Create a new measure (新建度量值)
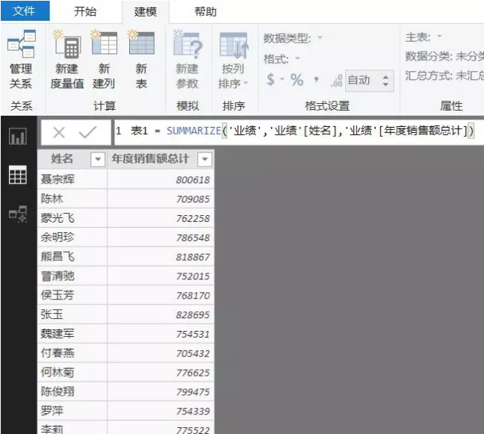Viewport: 484px width, 434px height. [x=67, y=60]
